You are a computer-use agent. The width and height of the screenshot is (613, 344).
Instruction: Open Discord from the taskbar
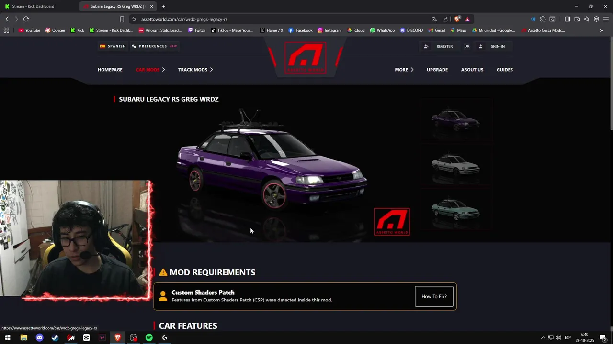pyautogui.click(x=39, y=338)
